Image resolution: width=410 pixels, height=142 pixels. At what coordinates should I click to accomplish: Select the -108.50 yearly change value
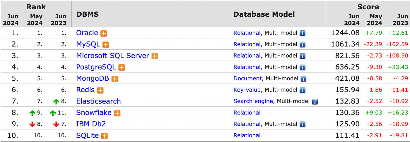tap(397, 56)
